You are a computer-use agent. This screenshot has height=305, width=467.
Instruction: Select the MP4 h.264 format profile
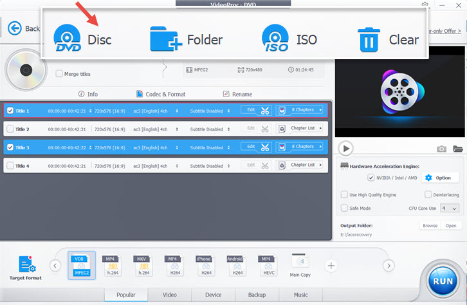(113, 265)
